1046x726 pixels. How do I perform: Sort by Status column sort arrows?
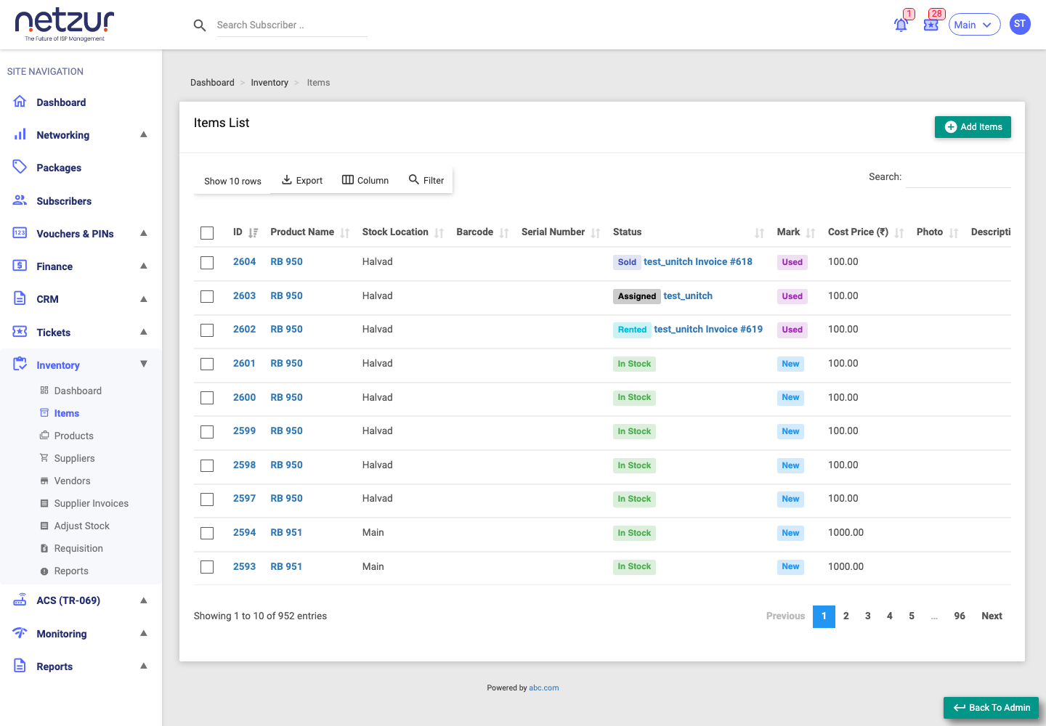coord(760,233)
